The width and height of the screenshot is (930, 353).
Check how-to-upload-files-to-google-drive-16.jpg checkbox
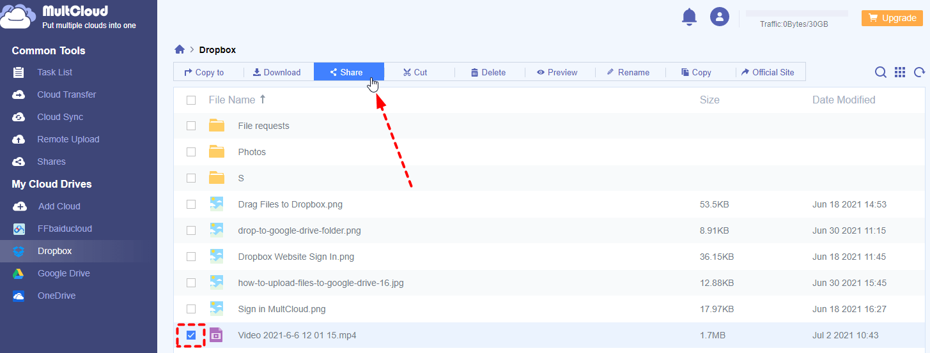[191, 283]
